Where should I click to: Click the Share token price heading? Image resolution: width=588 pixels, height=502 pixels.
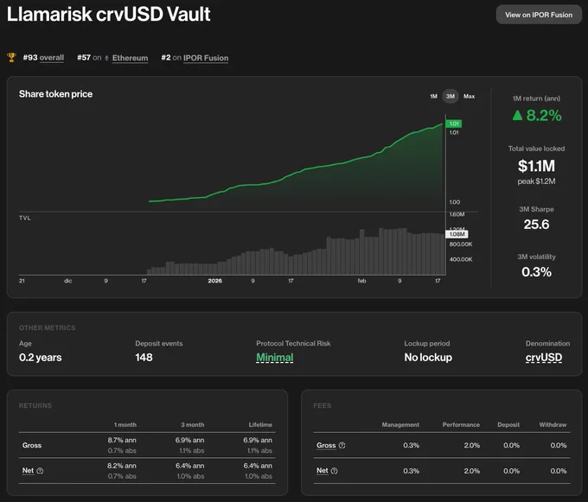pyautogui.click(x=56, y=94)
